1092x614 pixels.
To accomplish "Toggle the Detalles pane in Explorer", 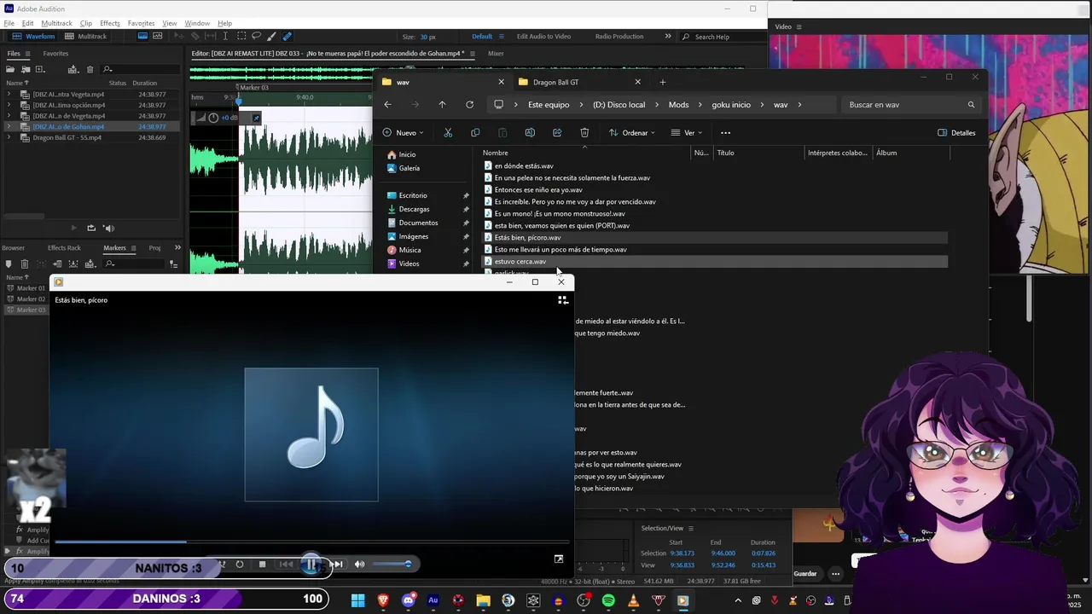I will click(x=956, y=133).
